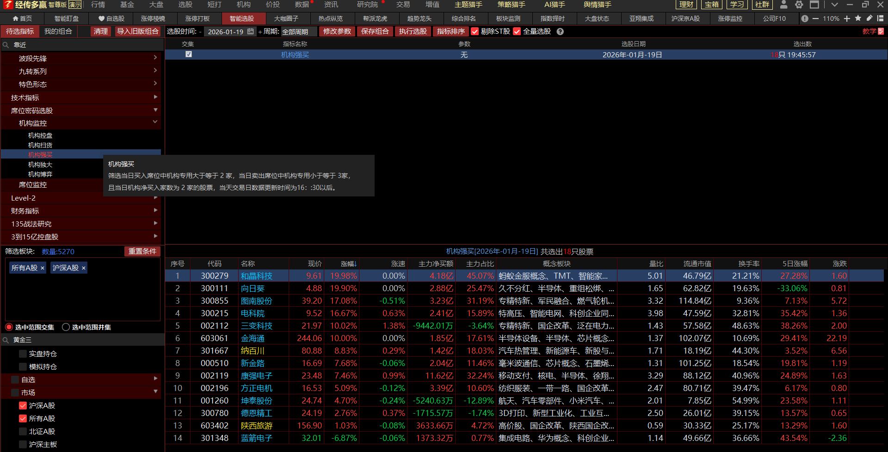
Task: Click the 理财 button in title bar
Action: (x=686, y=5)
